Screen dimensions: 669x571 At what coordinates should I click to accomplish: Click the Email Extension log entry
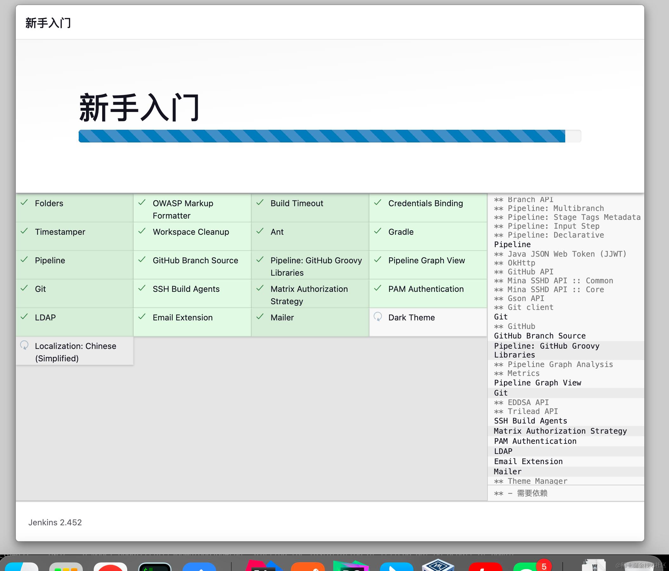[528, 461]
